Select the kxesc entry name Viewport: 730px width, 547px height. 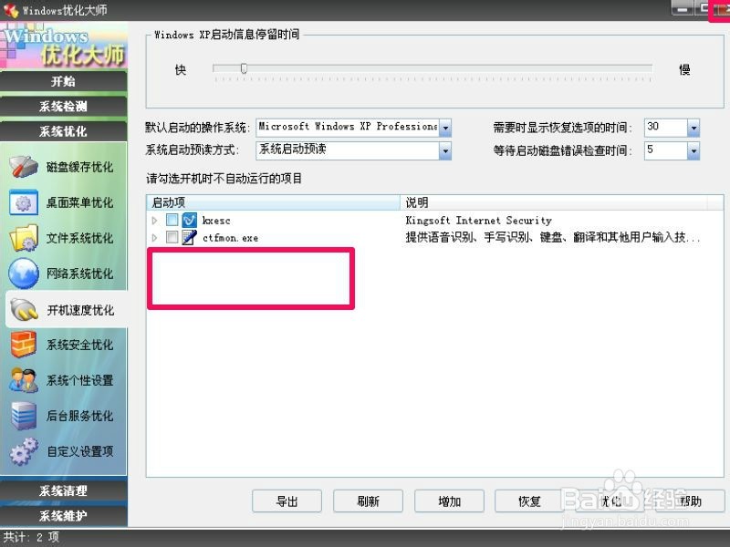click(x=216, y=221)
